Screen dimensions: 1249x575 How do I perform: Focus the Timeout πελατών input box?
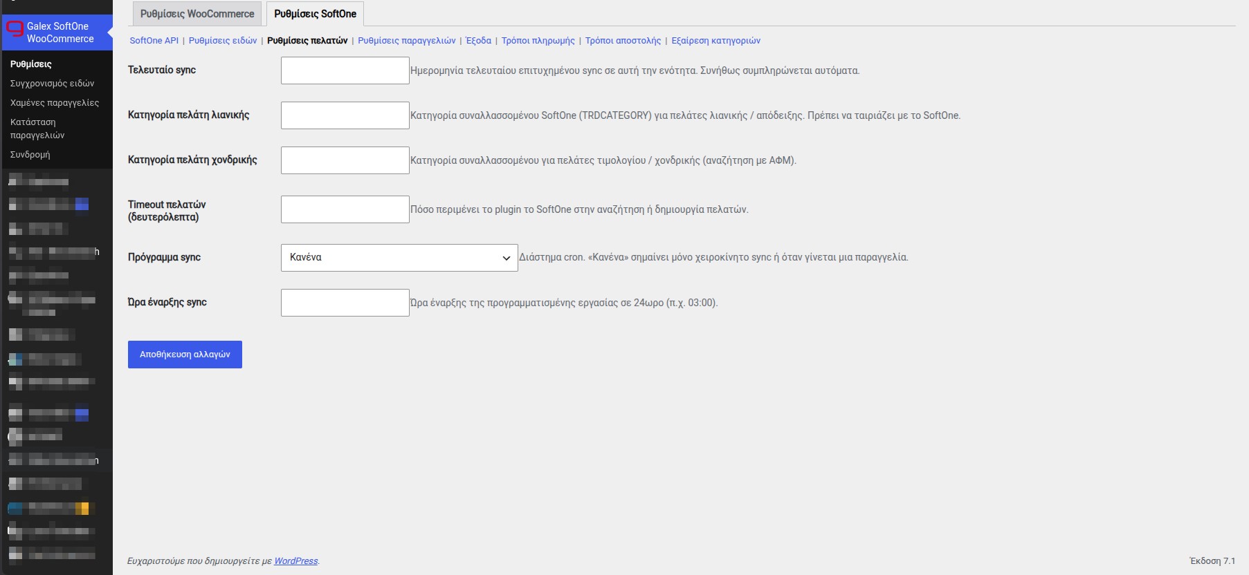[345, 209]
